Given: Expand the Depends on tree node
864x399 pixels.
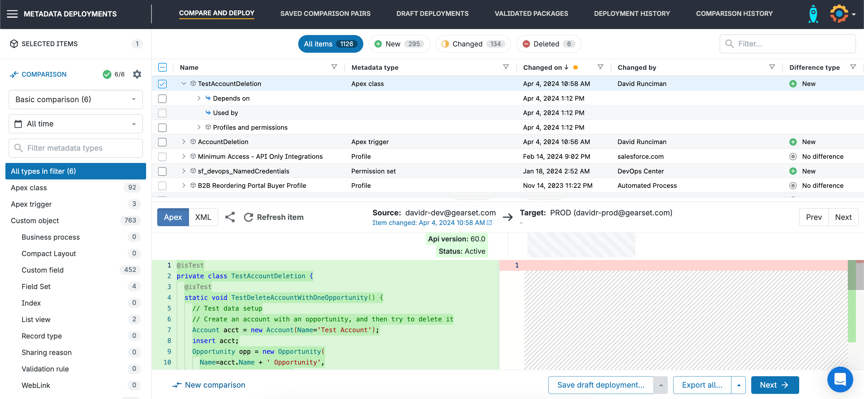Looking at the screenshot, I should pyautogui.click(x=199, y=98).
